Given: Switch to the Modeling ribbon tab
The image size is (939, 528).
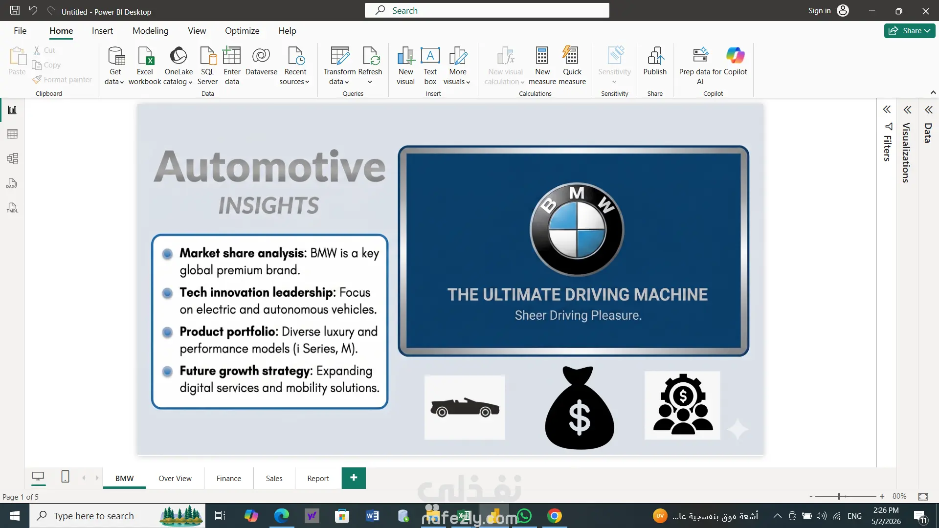Looking at the screenshot, I should pyautogui.click(x=150, y=30).
